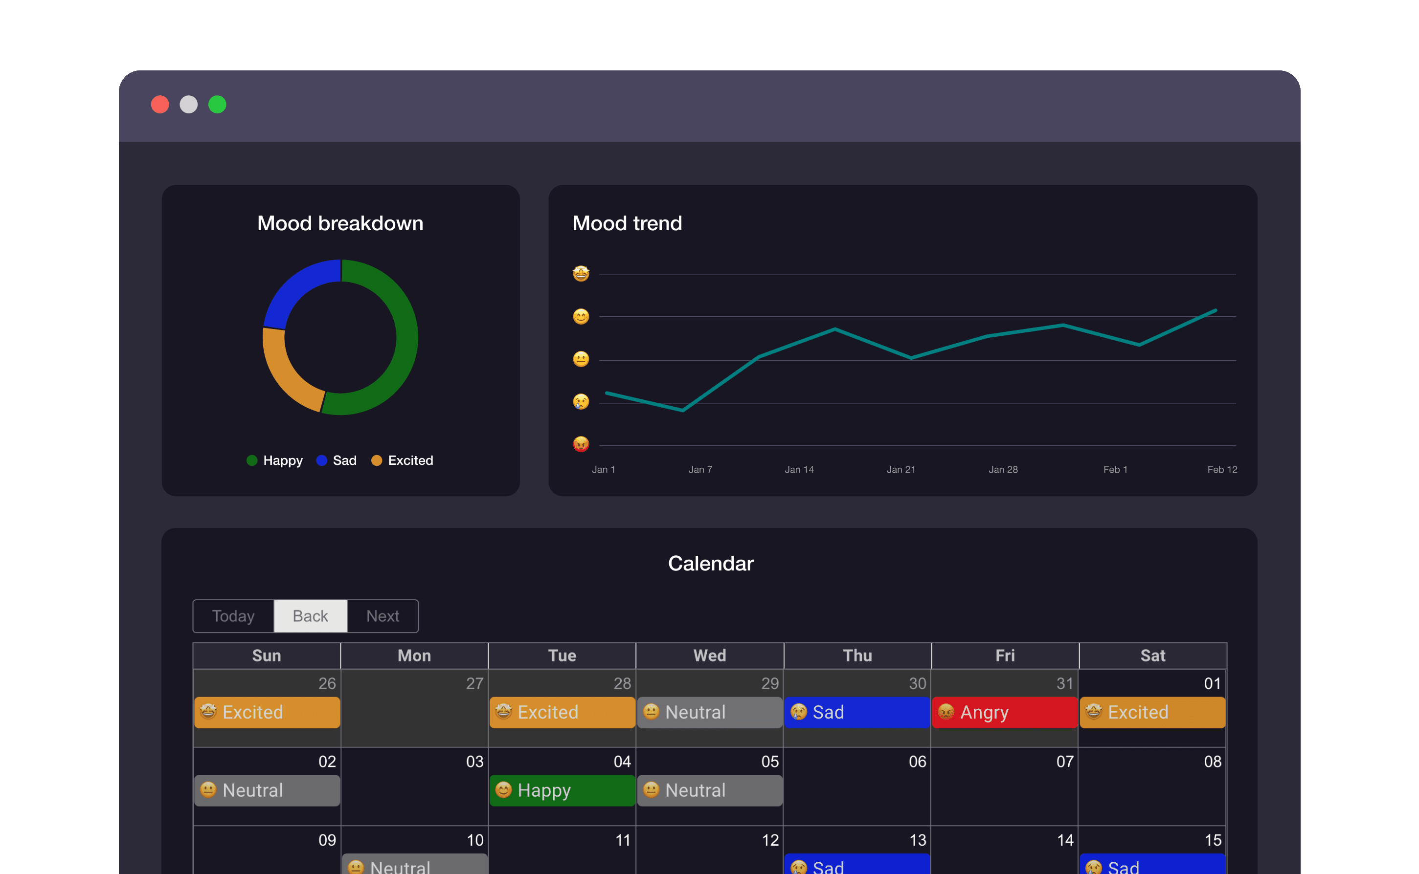Advance calendar with the Next button

click(382, 616)
